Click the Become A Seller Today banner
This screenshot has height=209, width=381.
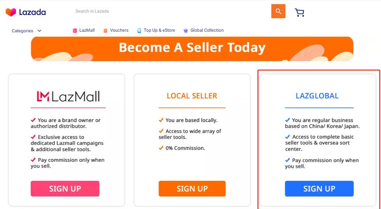click(x=192, y=48)
